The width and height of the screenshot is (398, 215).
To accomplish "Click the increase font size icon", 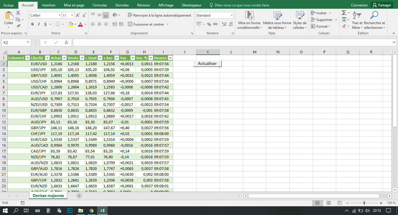I will pos(78,15).
